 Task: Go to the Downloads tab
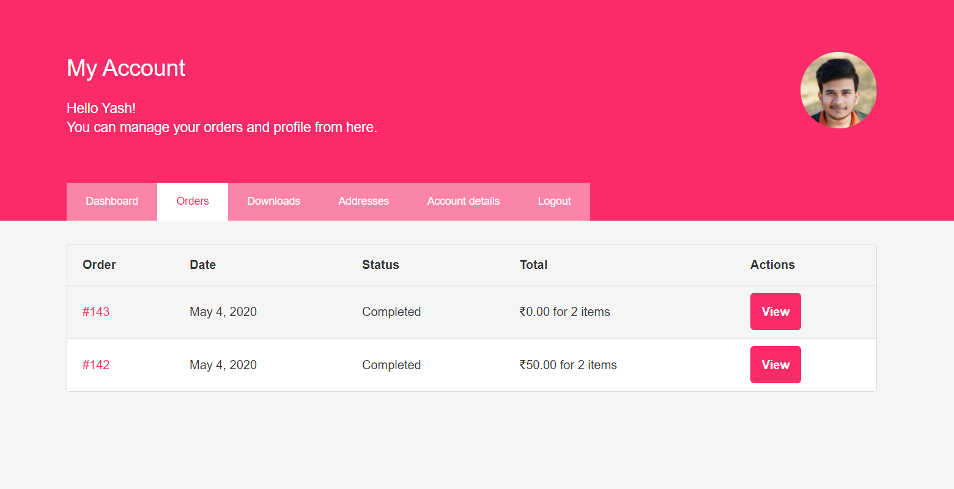(x=273, y=201)
